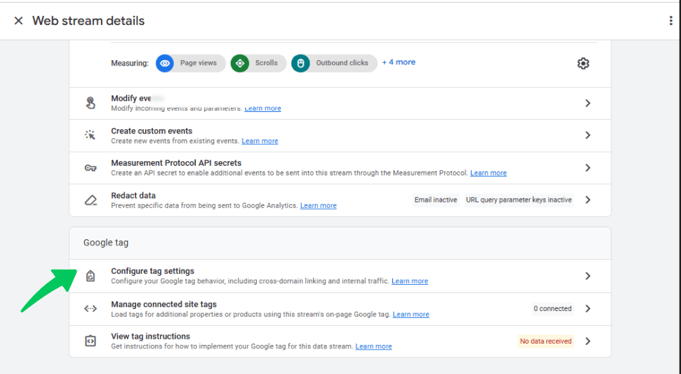Click the Manage connected site tags icon
681x374 pixels.
pos(90,309)
